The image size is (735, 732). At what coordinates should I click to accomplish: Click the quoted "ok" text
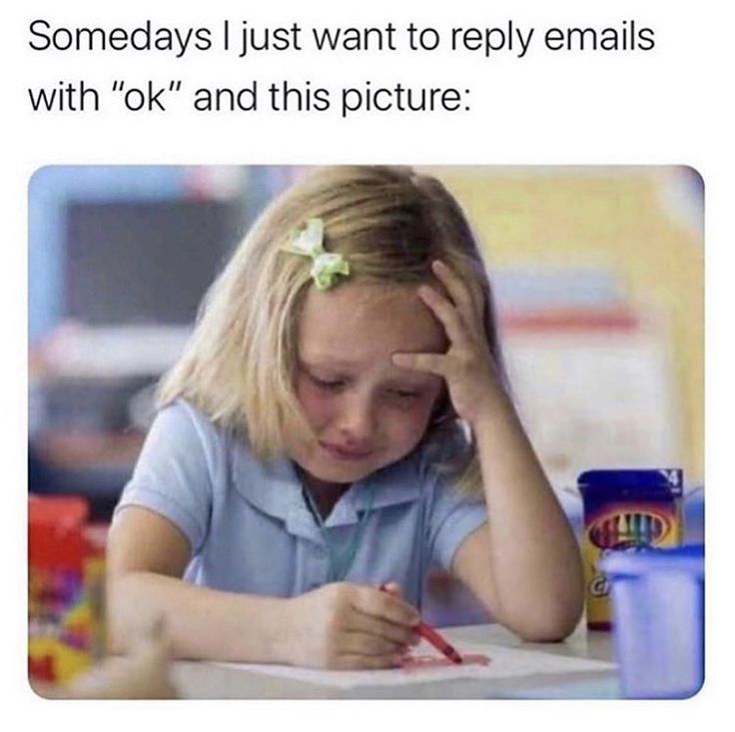[145, 98]
